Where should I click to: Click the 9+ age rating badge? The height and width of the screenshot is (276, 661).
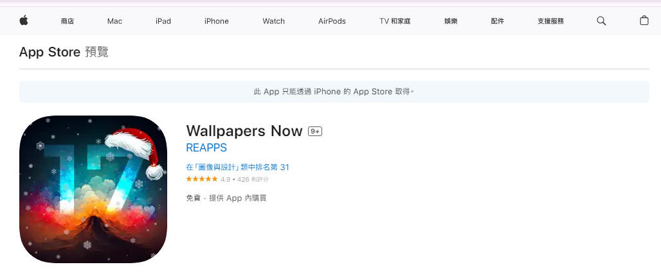pyautogui.click(x=315, y=132)
